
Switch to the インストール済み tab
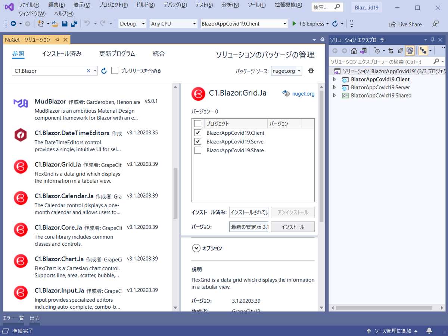pyautogui.click(x=62, y=54)
